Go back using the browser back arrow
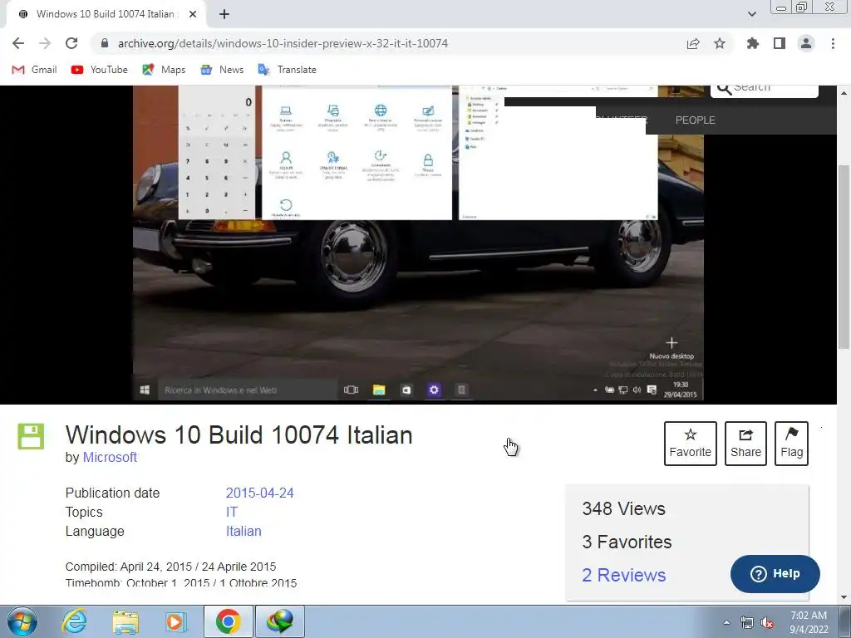 tap(18, 43)
